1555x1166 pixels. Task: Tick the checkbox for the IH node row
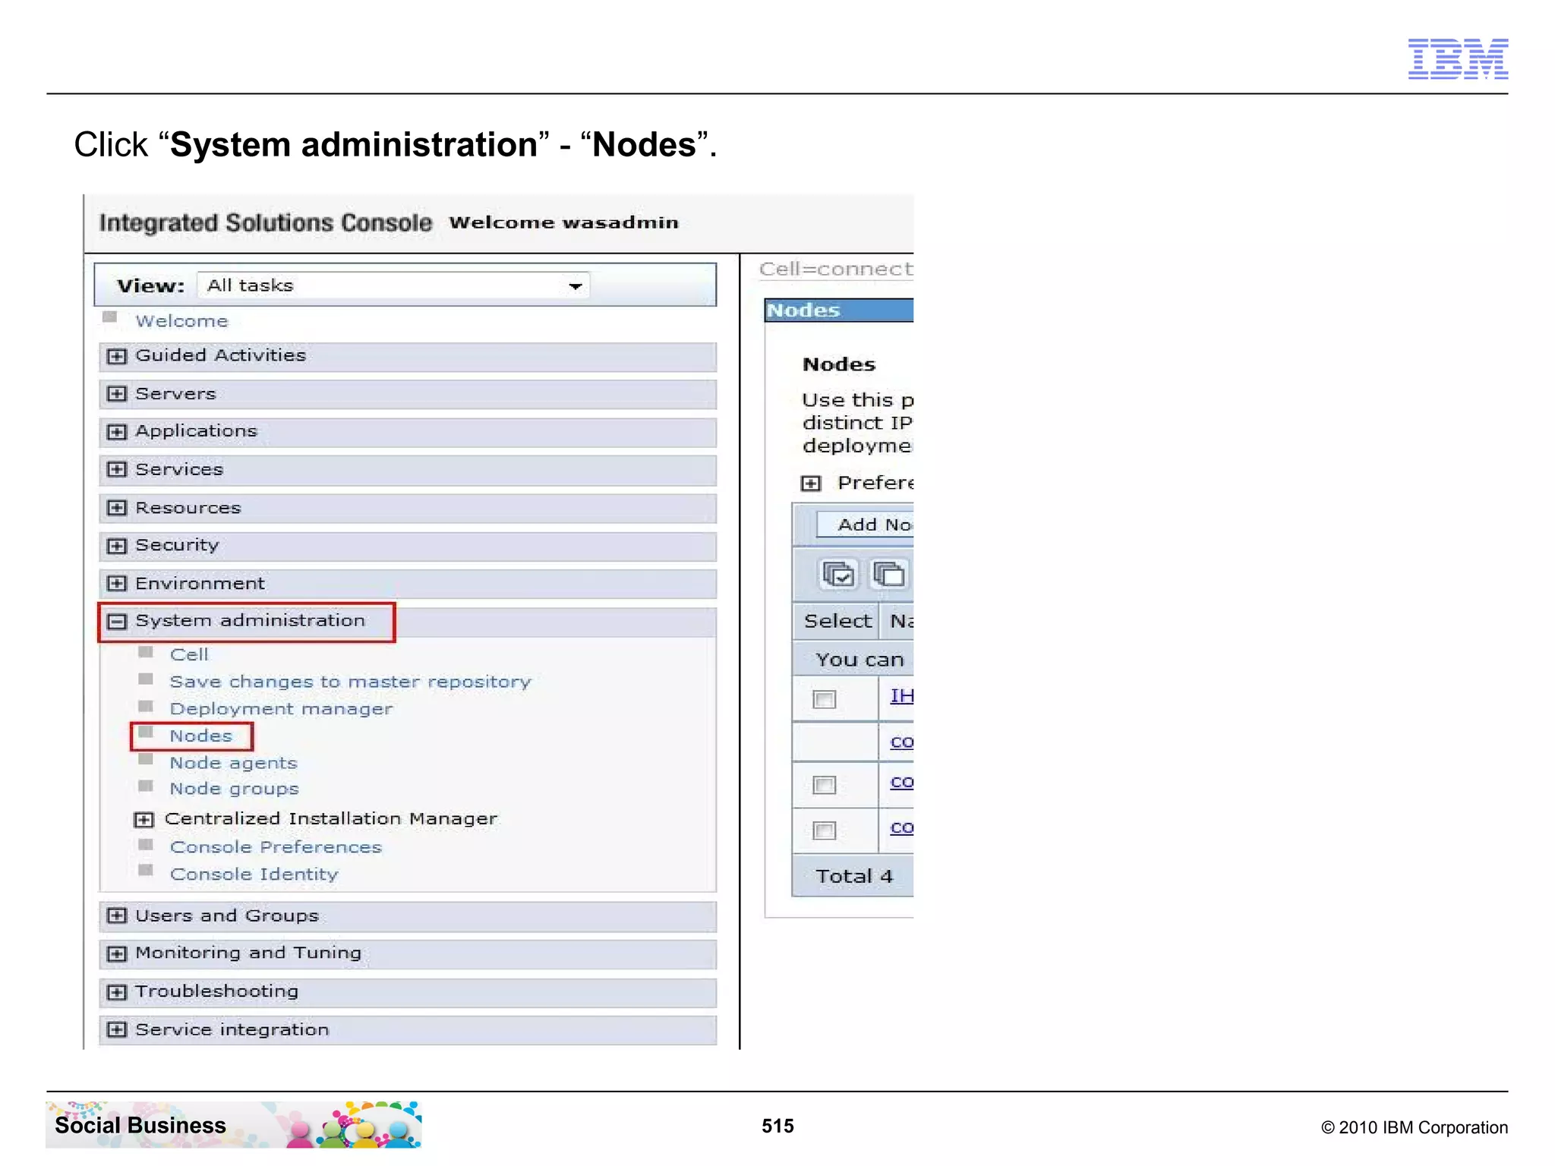(824, 699)
